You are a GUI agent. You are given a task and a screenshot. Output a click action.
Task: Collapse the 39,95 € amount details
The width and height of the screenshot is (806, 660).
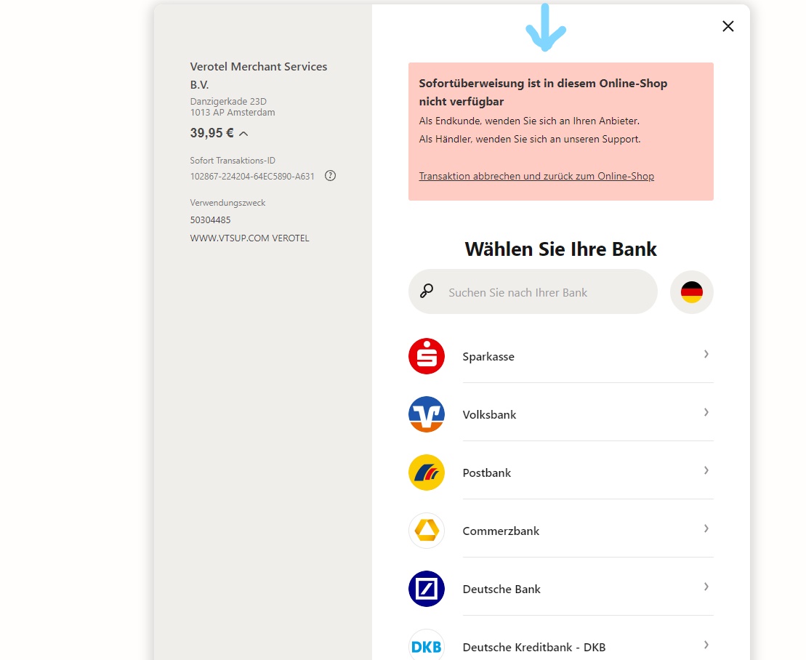[x=243, y=134]
